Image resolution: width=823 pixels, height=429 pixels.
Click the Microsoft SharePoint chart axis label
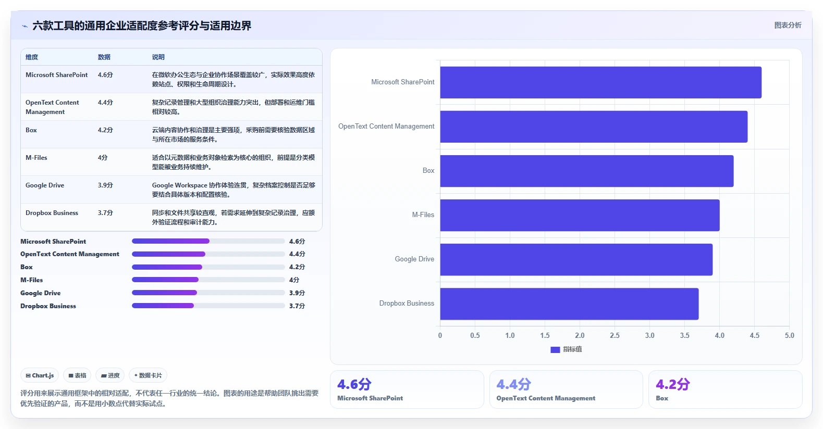(x=403, y=82)
